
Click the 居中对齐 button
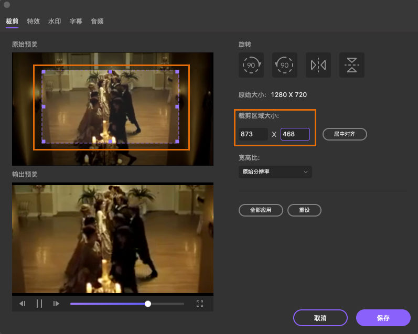point(345,134)
